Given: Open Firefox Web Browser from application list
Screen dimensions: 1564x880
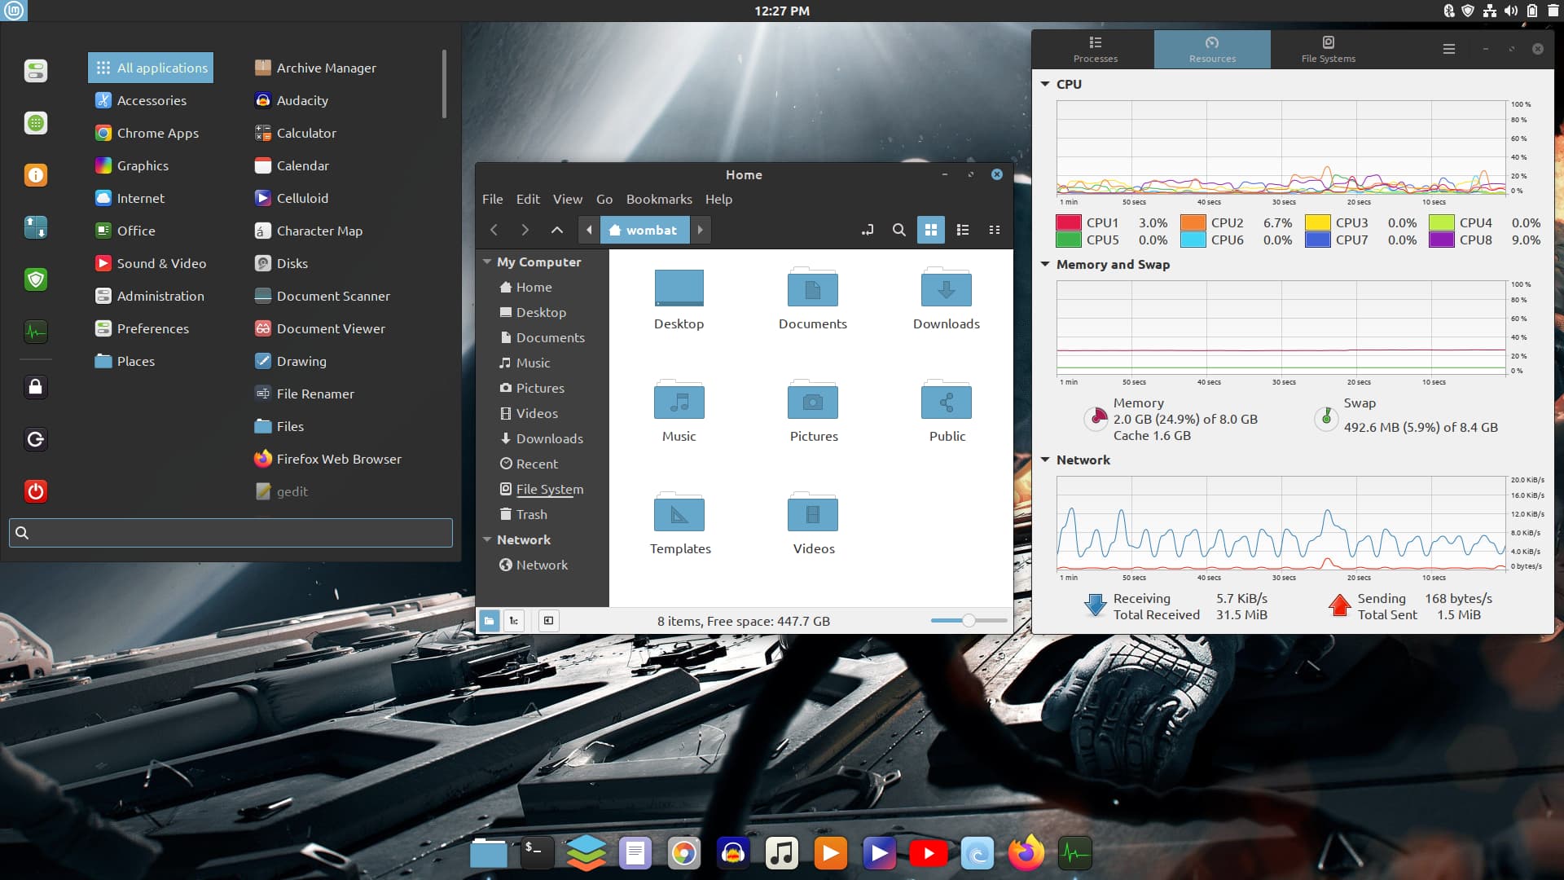Looking at the screenshot, I should 338,459.
